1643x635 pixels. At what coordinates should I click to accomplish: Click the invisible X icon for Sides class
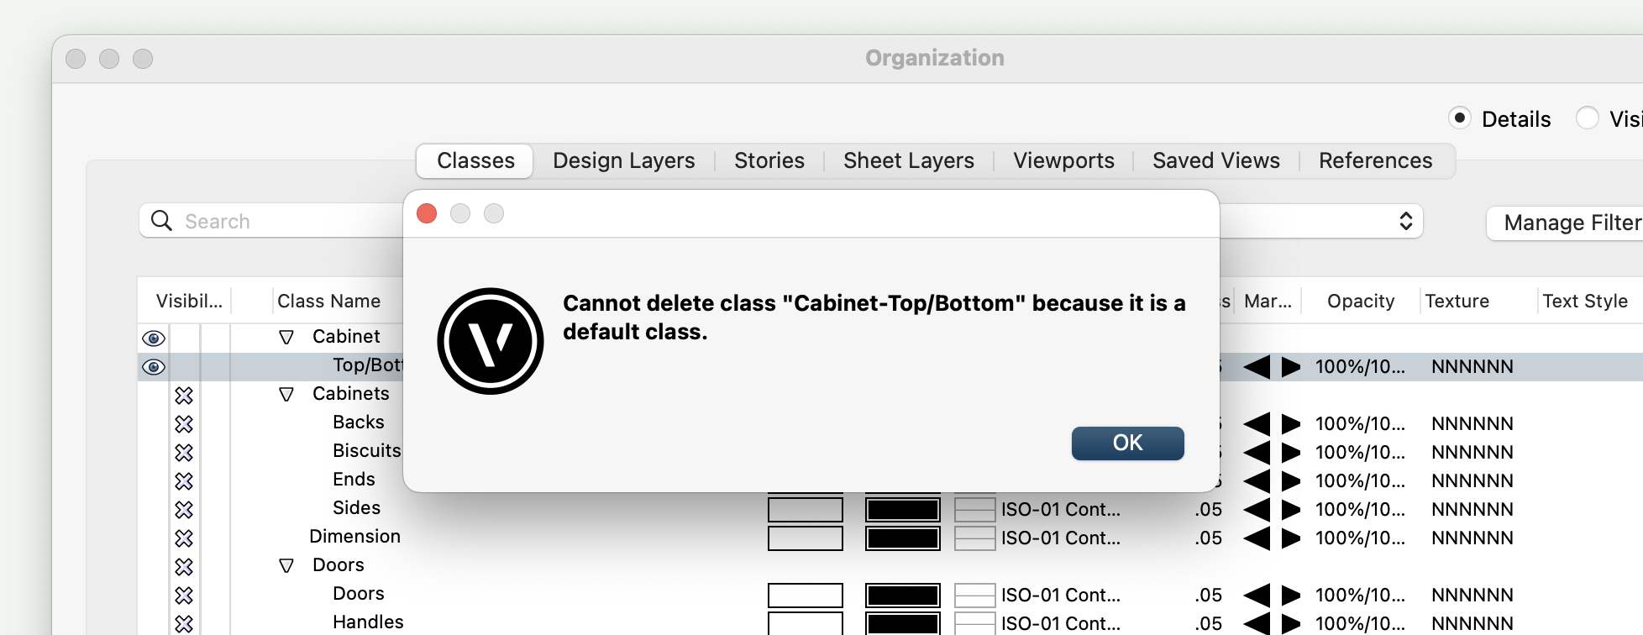pyautogui.click(x=184, y=509)
